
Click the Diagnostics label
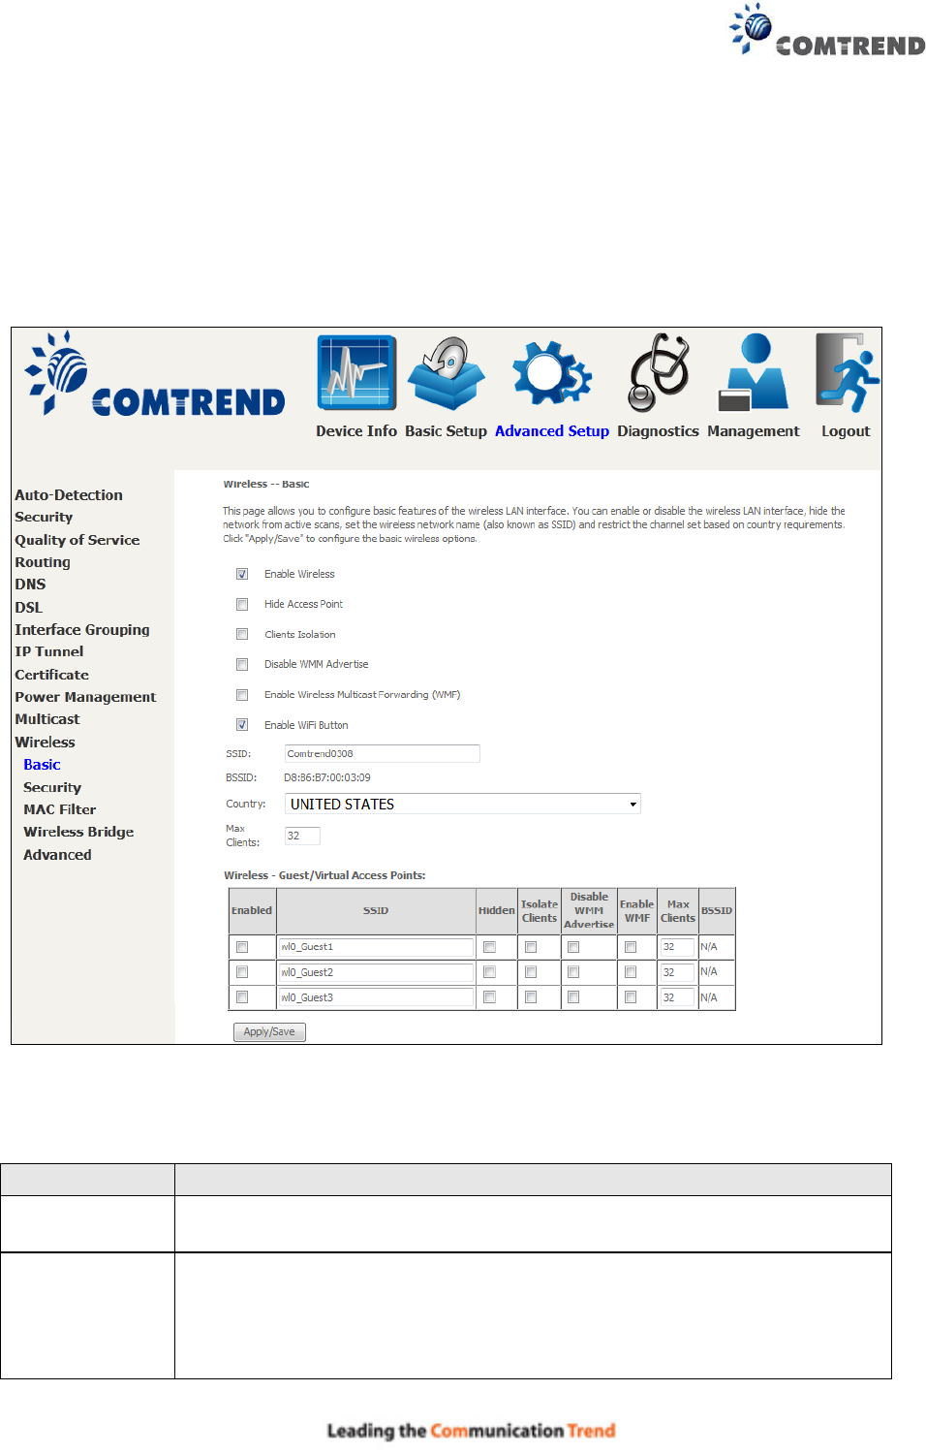coord(659,431)
